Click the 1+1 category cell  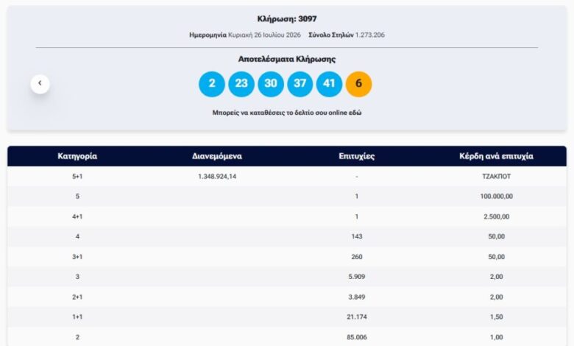77,317
